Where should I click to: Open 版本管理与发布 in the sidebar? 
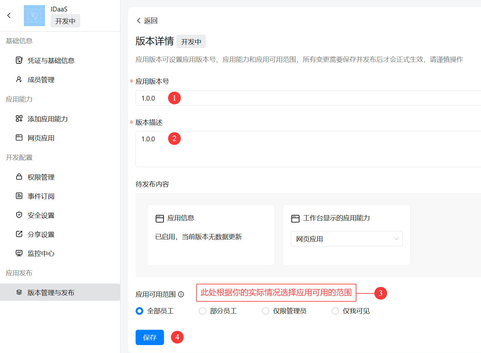[51, 293]
